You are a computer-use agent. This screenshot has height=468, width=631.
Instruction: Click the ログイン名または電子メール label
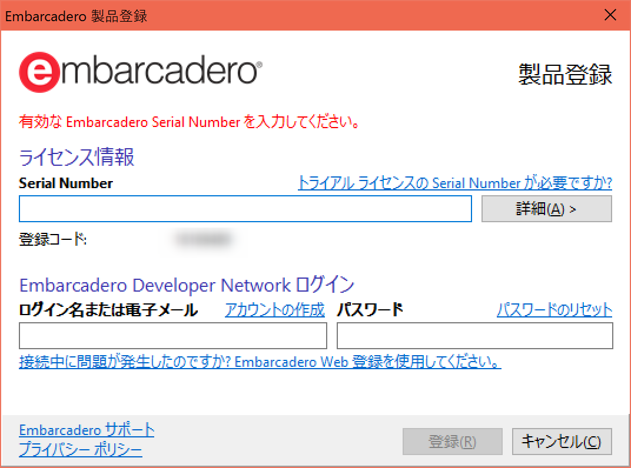108,310
